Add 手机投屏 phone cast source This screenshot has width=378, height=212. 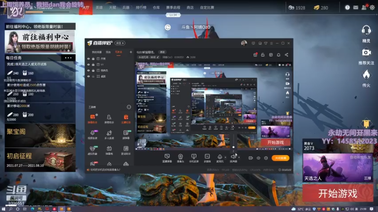(x=194, y=158)
